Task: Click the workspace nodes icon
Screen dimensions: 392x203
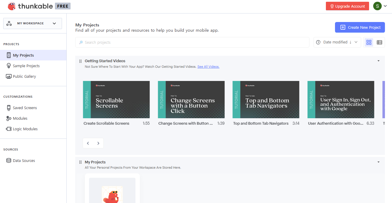Action: (x=9, y=23)
